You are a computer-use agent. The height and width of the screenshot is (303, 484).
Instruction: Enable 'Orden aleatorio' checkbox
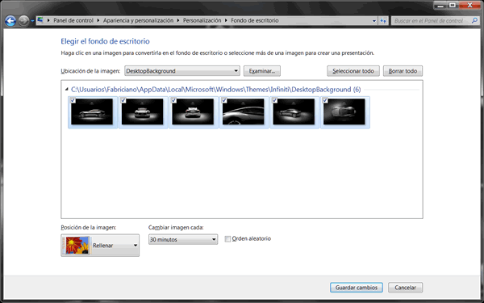[227, 238]
